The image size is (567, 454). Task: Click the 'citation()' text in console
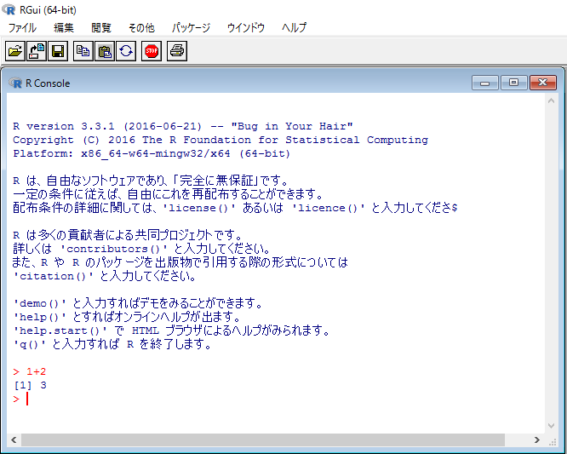[53, 276]
